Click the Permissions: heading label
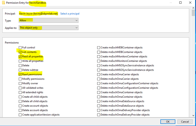This screenshot has height=126, width=196. [12, 43]
